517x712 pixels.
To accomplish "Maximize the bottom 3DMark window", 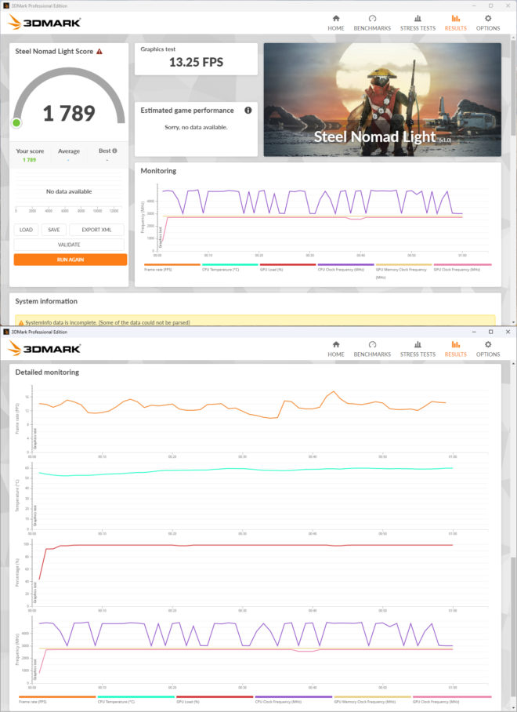I will [x=490, y=332].
